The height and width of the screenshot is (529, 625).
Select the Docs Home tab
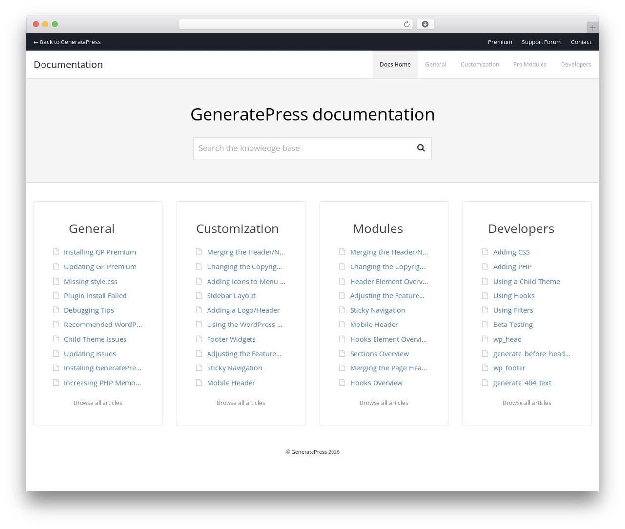(395, 64)
